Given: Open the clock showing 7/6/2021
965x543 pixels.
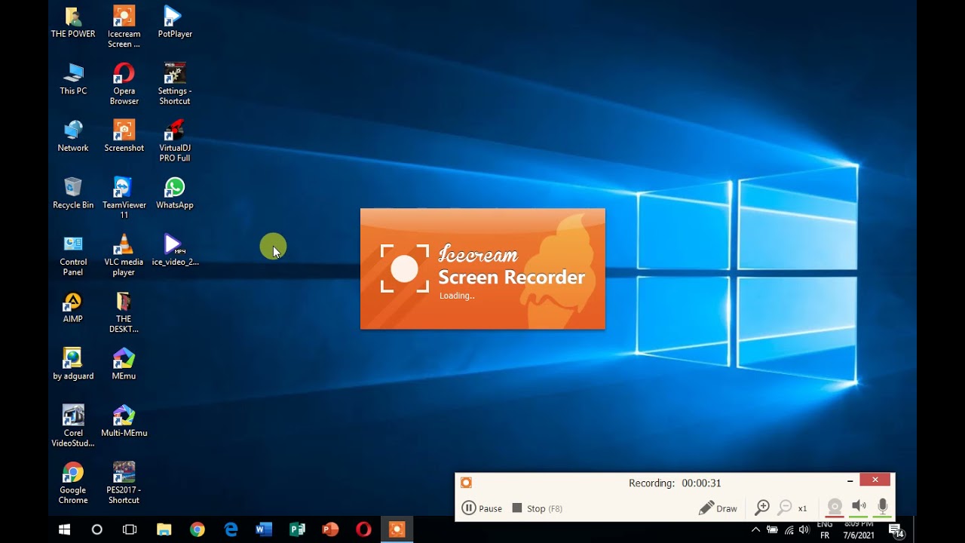Looking at the screenshot, I should click(859, 529).
